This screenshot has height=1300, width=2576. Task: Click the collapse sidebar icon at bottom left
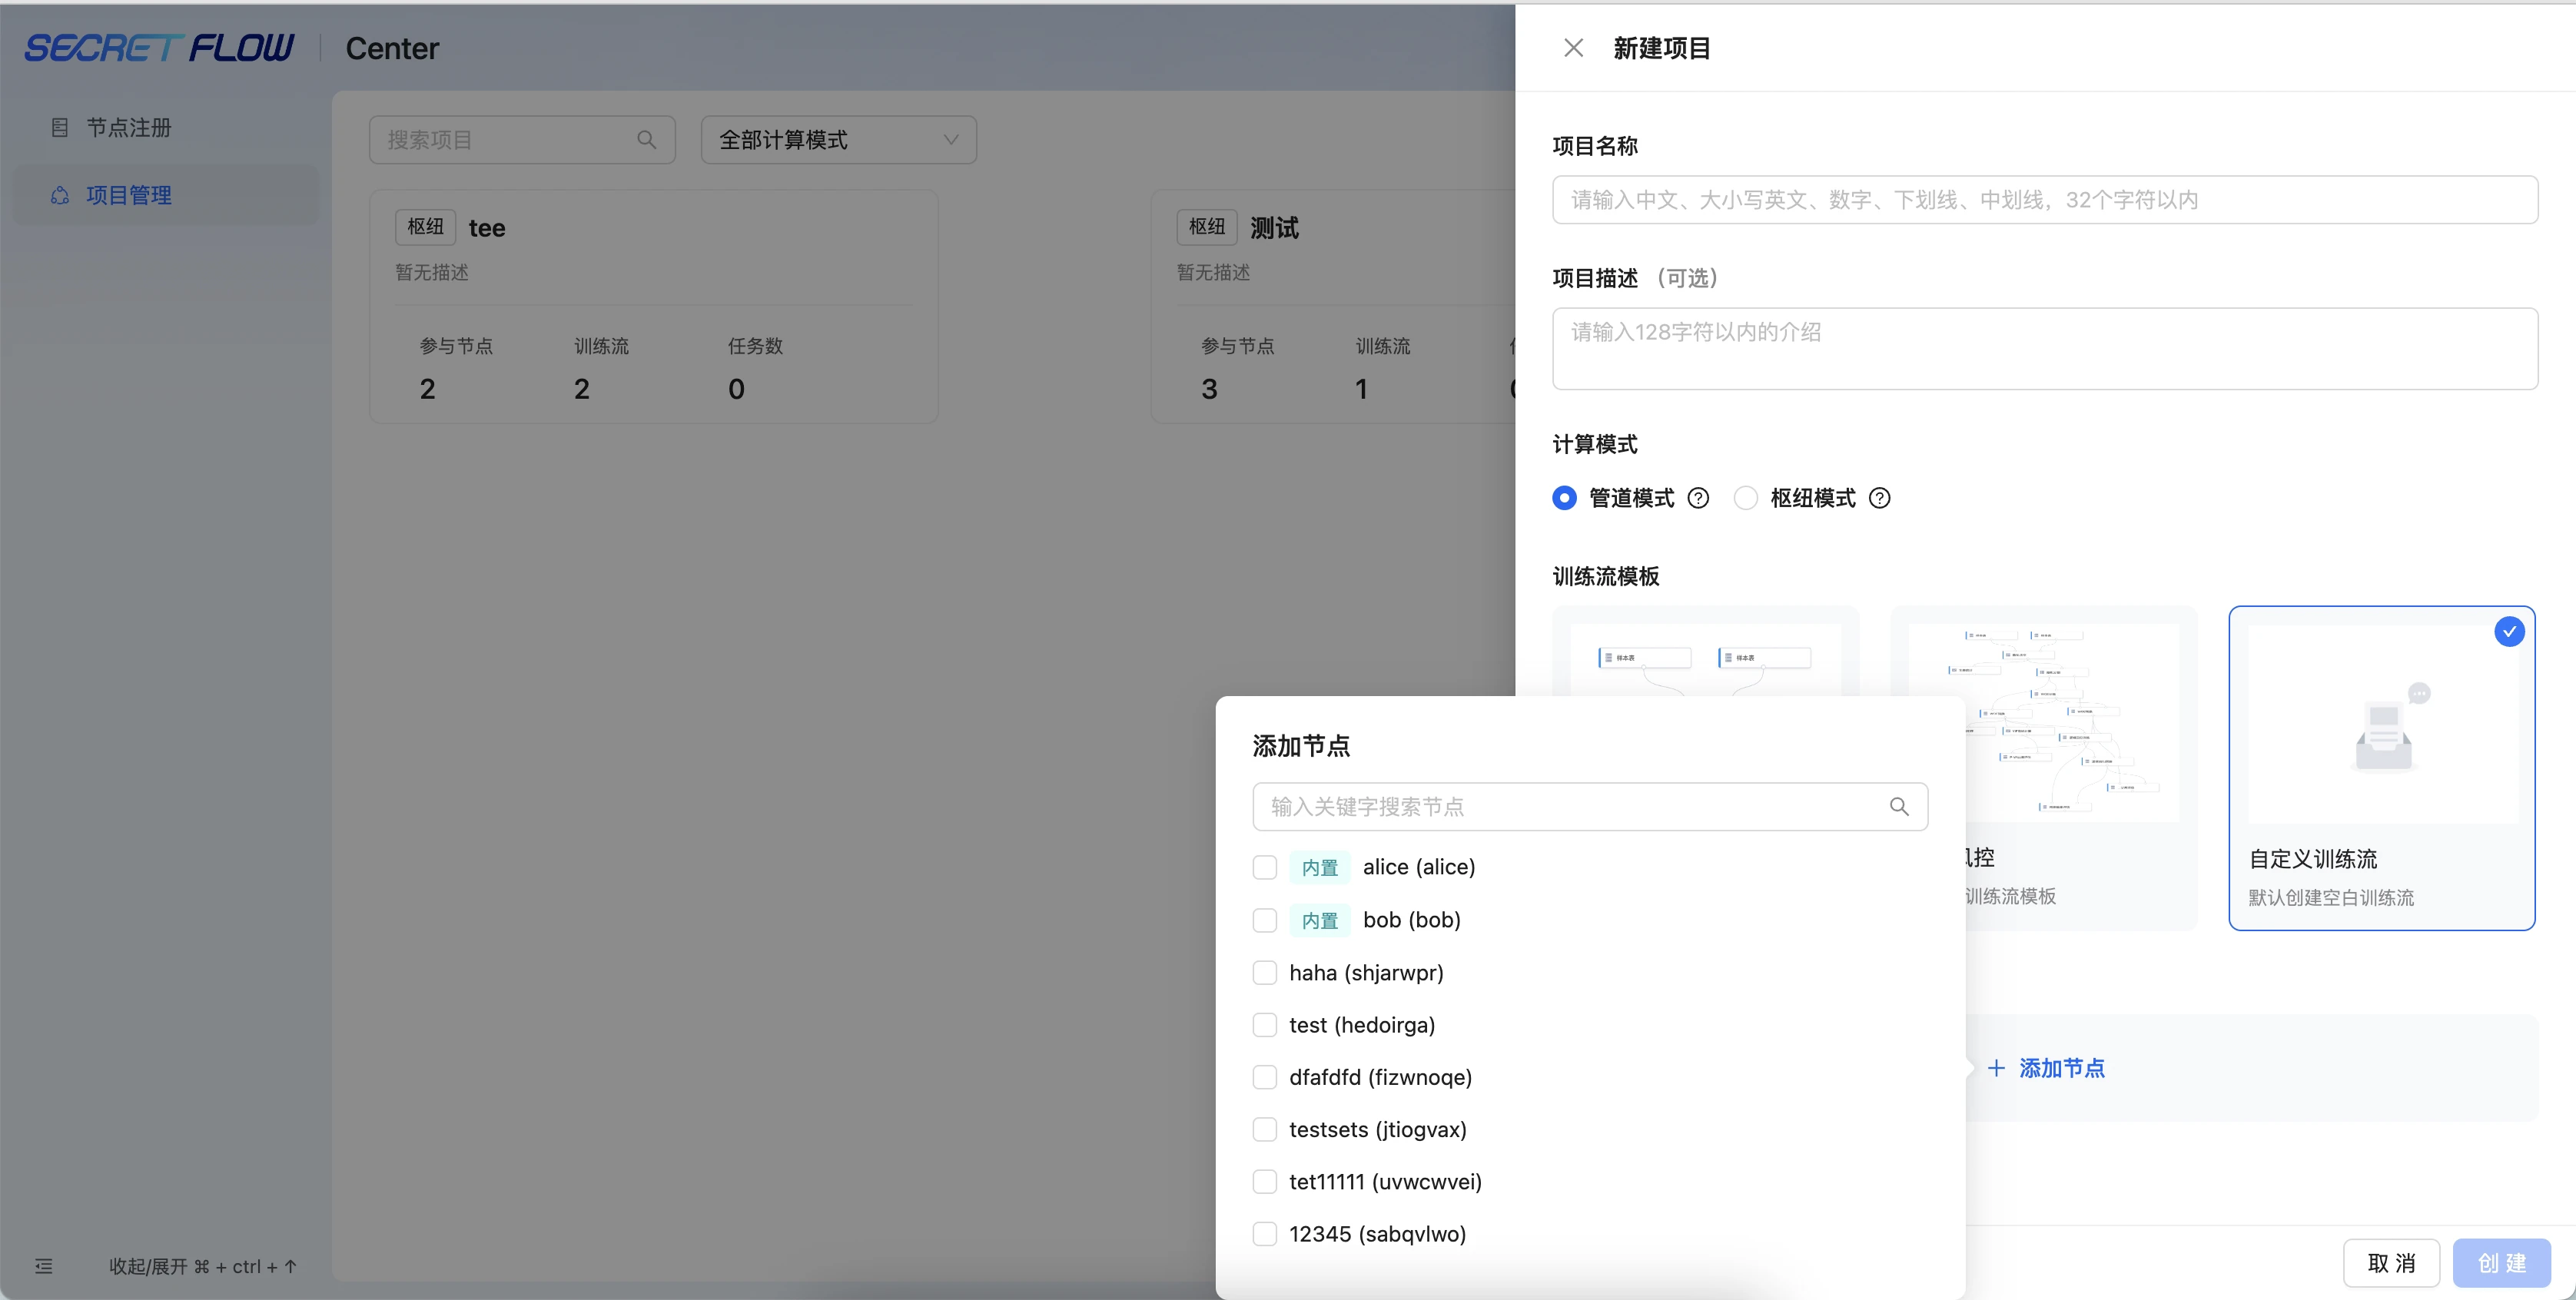coord(44,1266)
